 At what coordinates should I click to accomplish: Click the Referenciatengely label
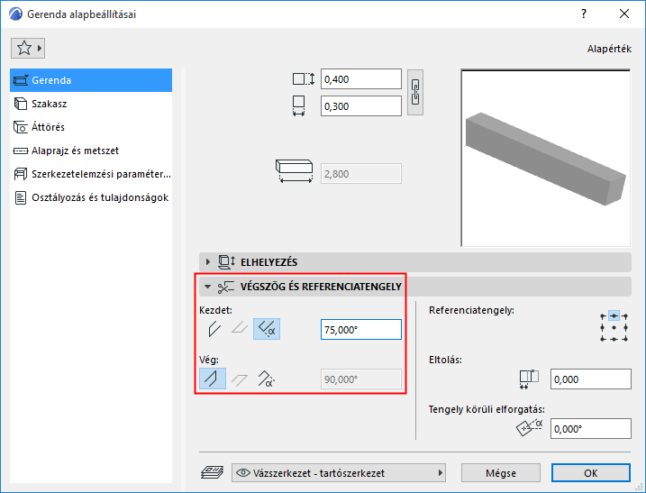click(471, 310)
